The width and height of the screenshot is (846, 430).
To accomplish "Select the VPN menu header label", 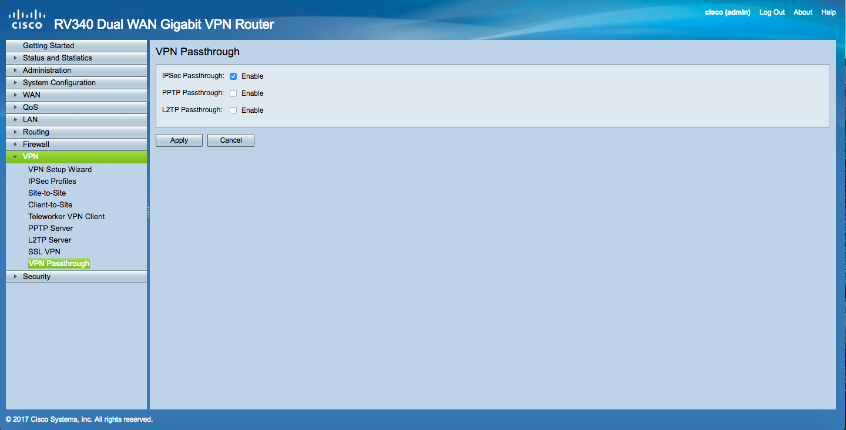I will 31,157.
